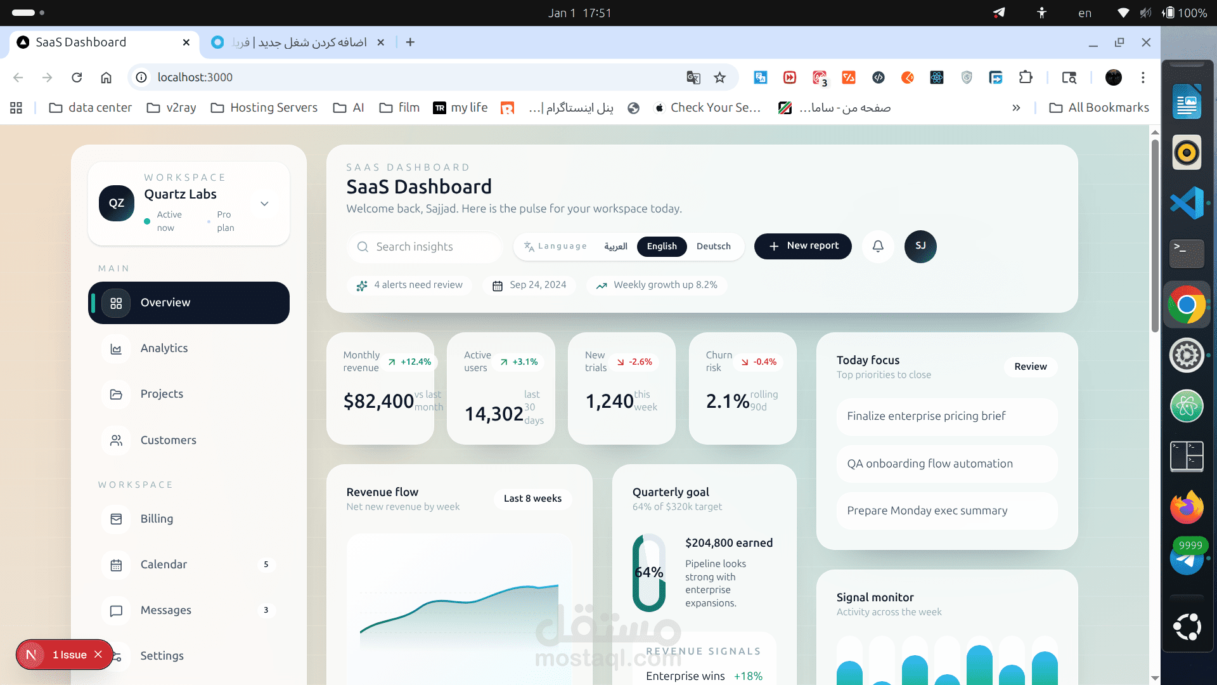
Task: Select Overview in the sidebar menu
Action: (189, 303)
